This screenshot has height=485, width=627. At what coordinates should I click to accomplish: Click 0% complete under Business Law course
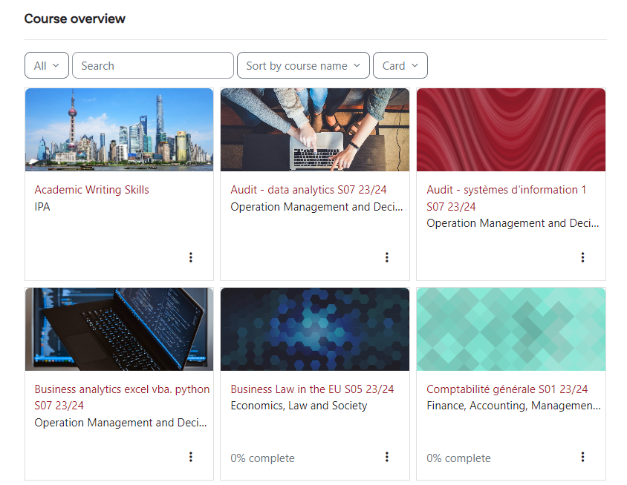pos(262,458)
